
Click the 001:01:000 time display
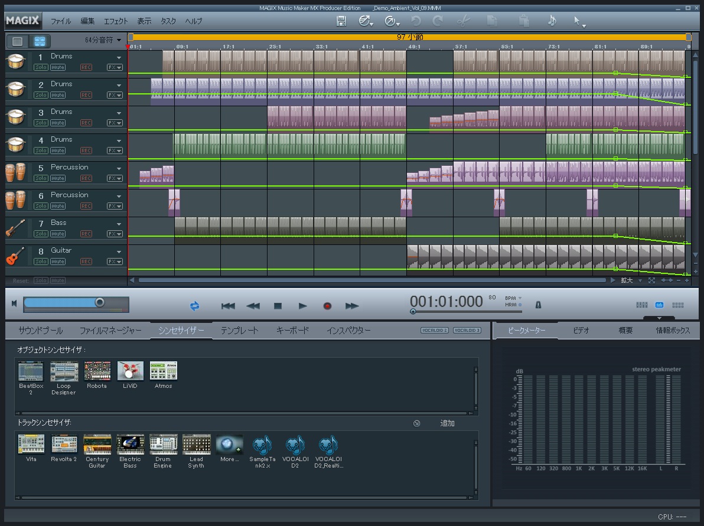tap(446, 301)
